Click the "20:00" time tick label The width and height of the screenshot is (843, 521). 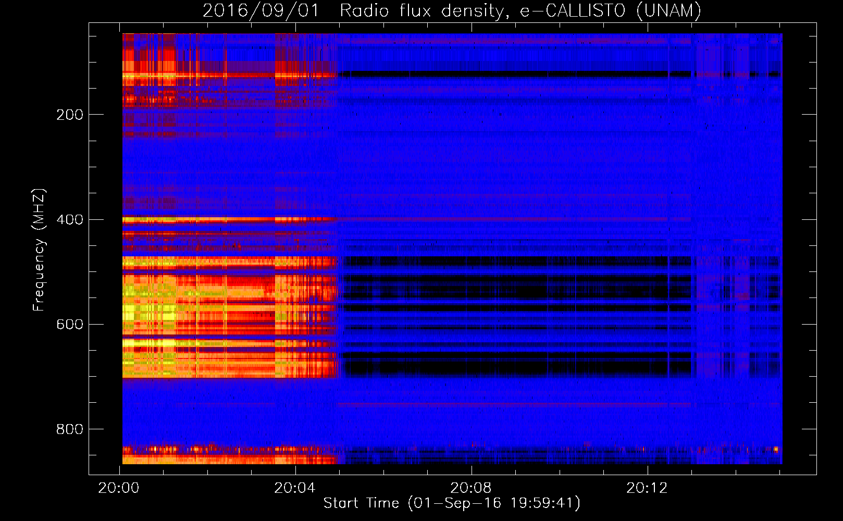(119, 488)
